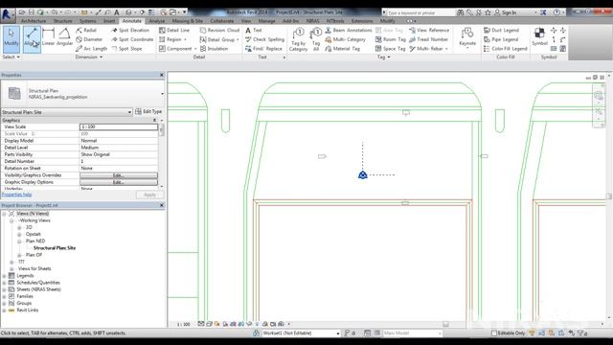Open Find/Replace text tool

[263, 49]
